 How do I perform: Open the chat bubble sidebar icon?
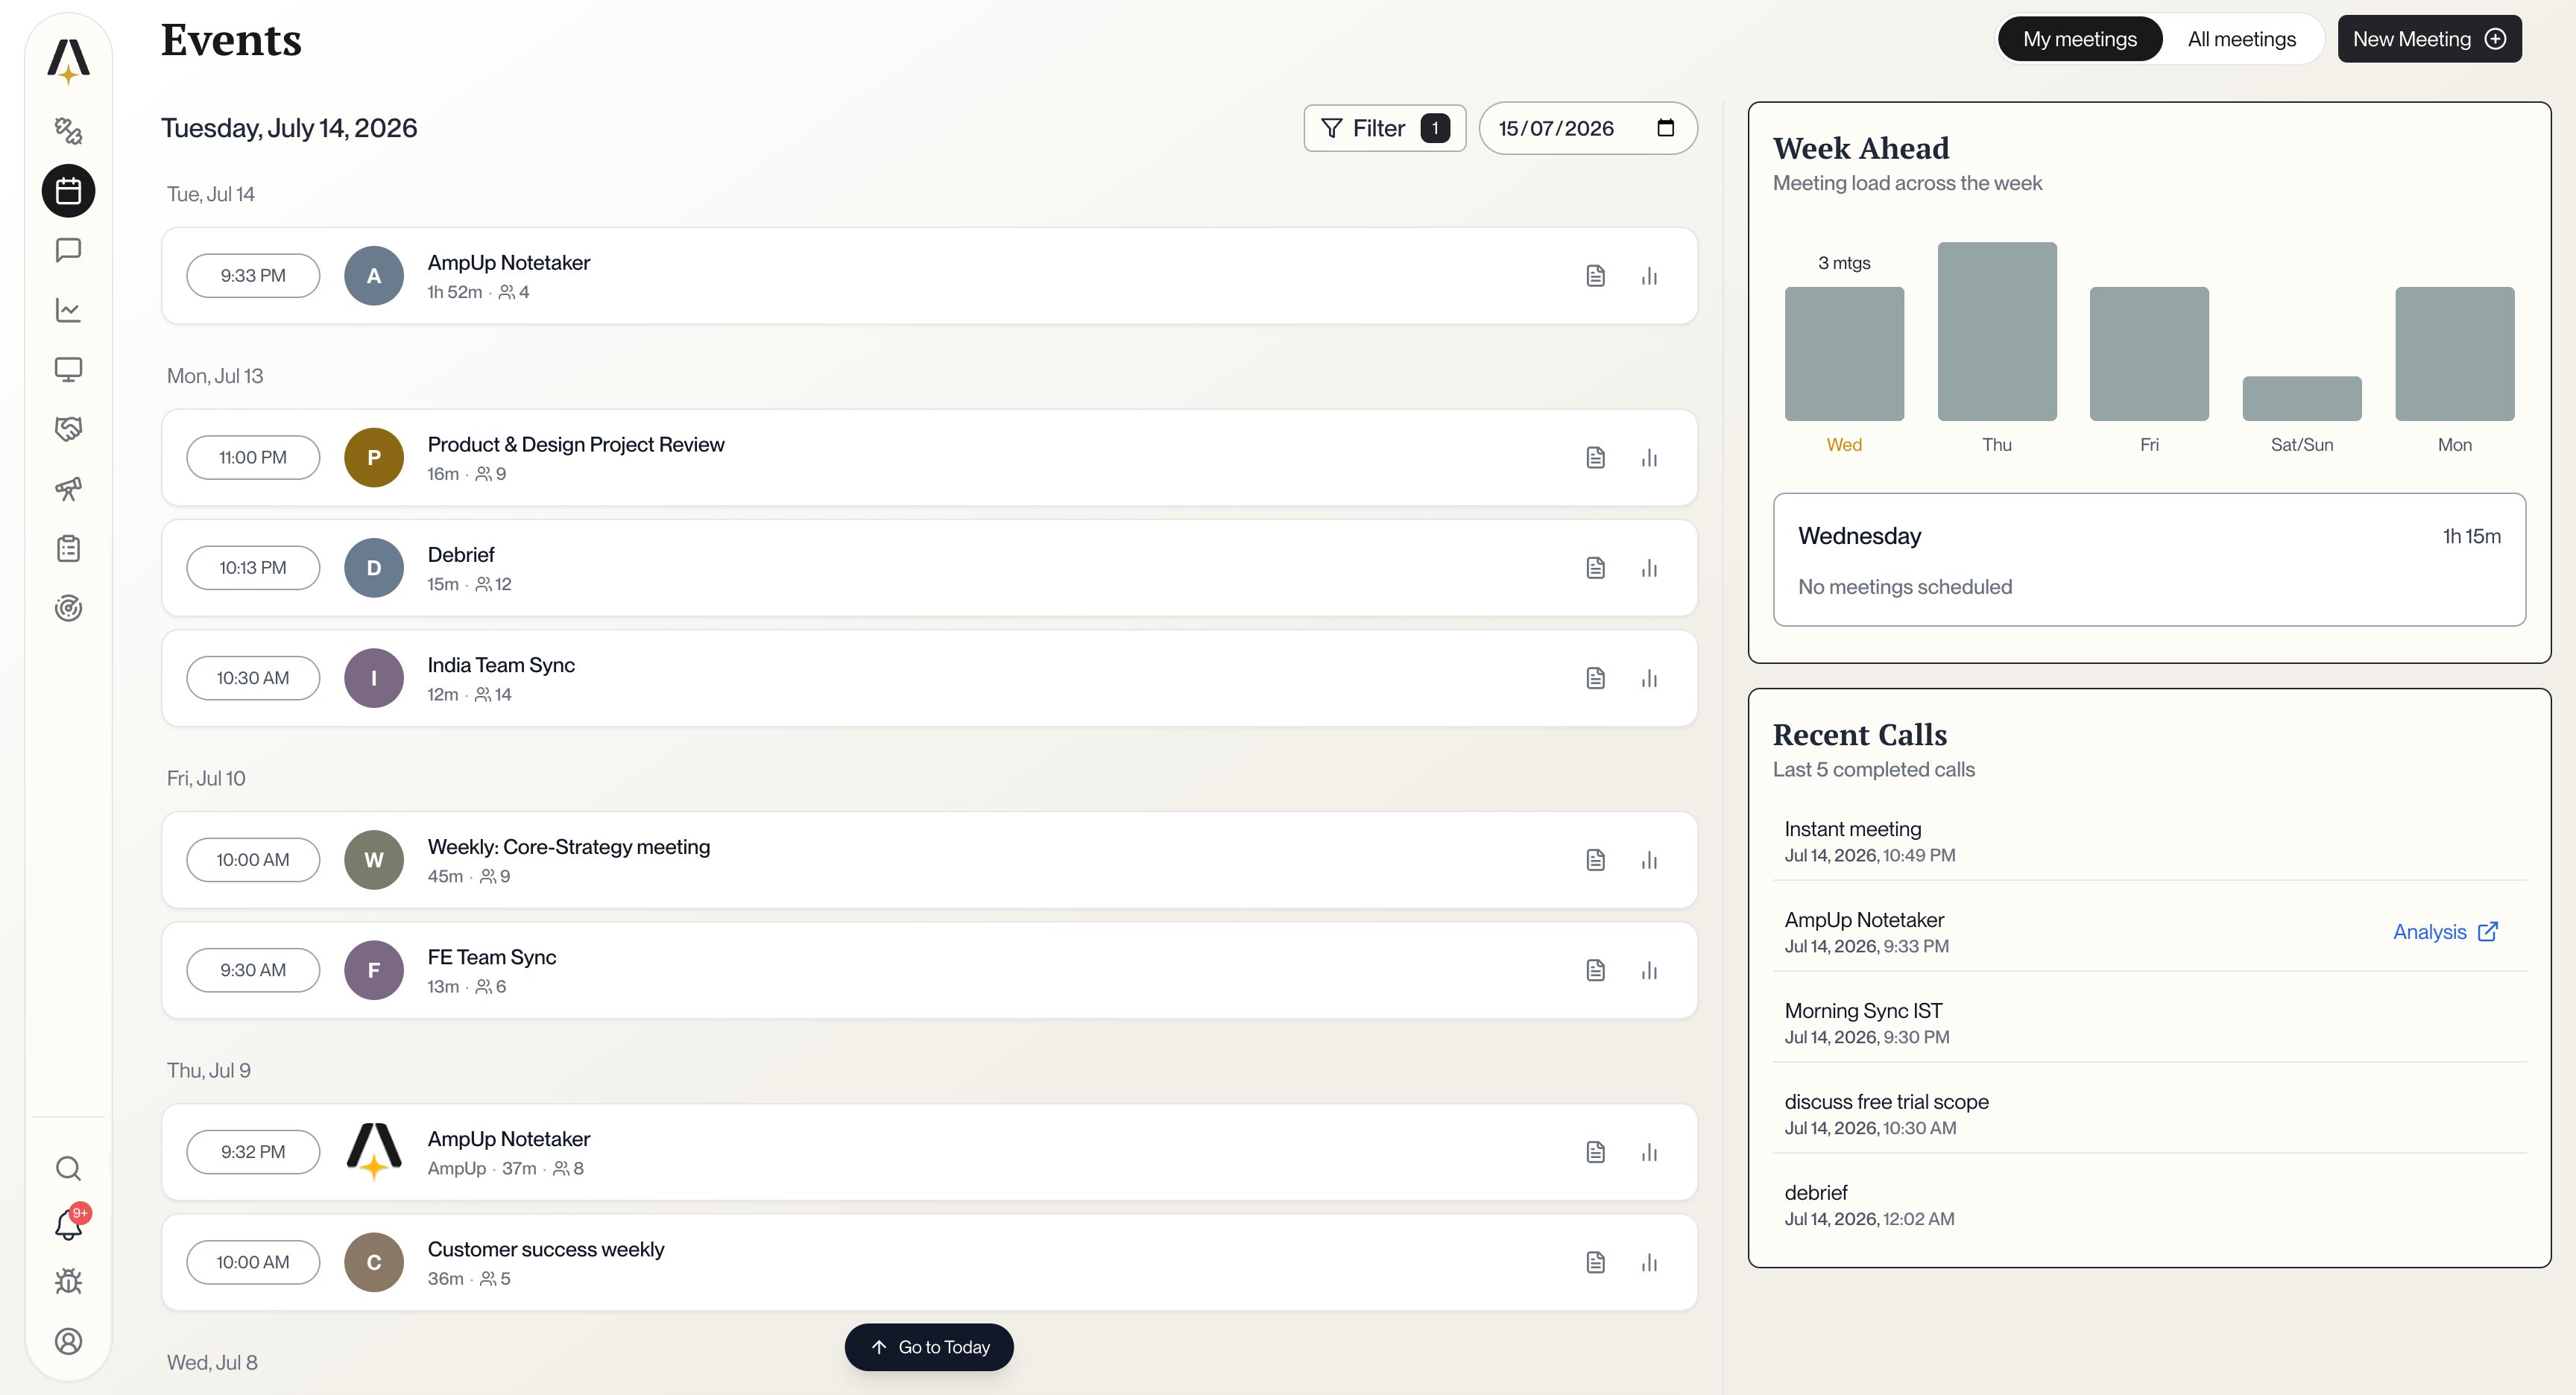68,250
